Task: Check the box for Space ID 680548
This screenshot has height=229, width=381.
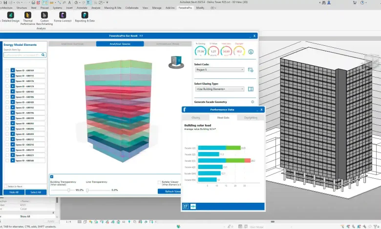Action: point(7,160)
